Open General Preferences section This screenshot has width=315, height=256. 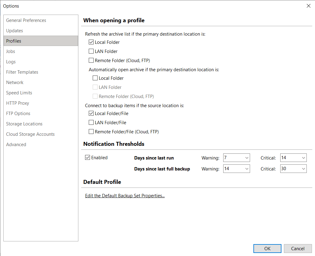tap(26, 20)
